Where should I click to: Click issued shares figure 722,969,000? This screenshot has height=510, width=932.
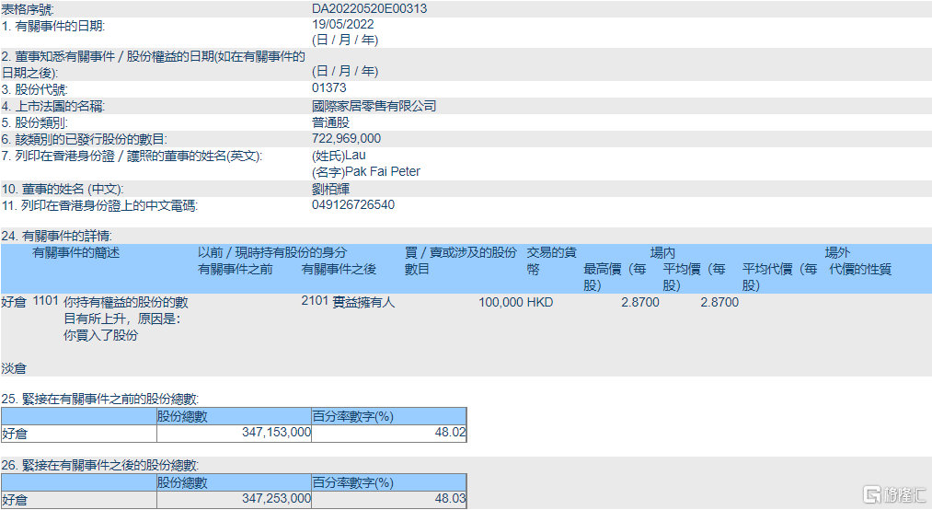pyautogui.click(x=347, y=138)
